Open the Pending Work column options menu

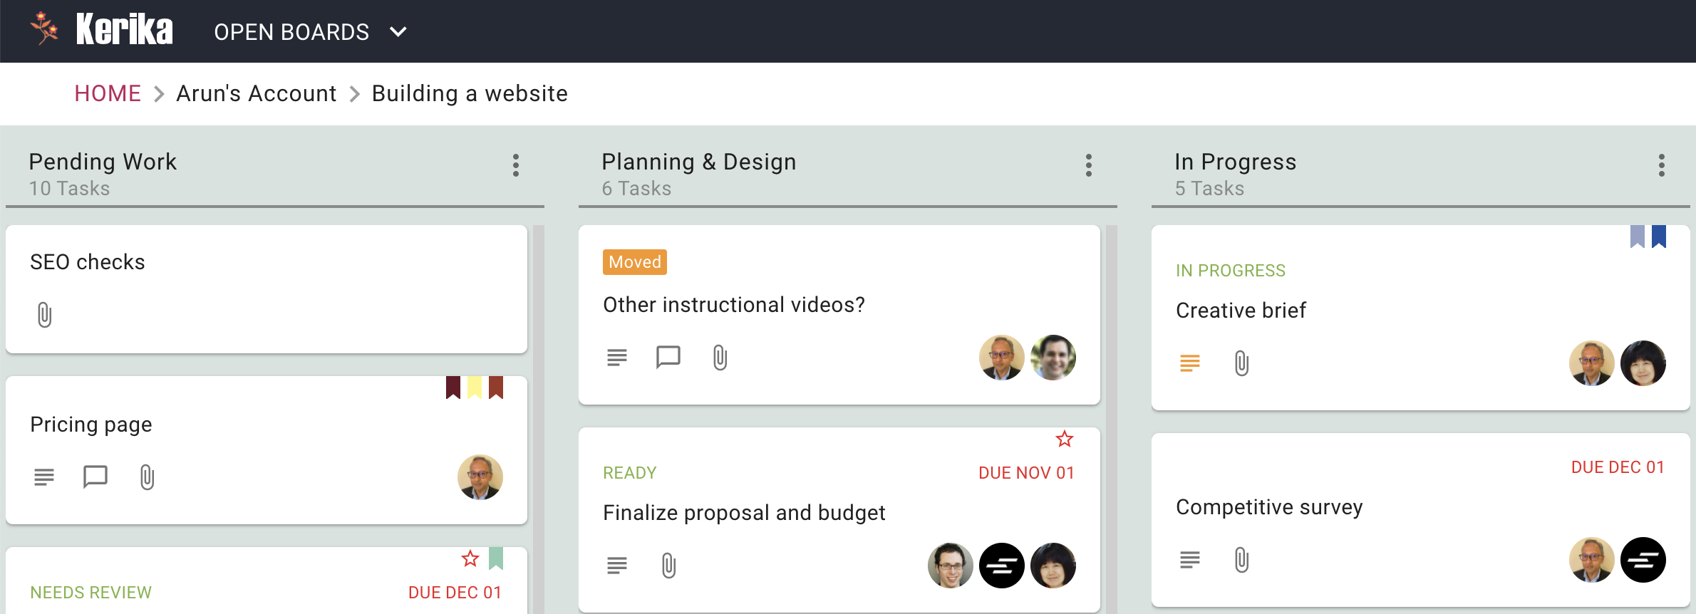[516, 165]
